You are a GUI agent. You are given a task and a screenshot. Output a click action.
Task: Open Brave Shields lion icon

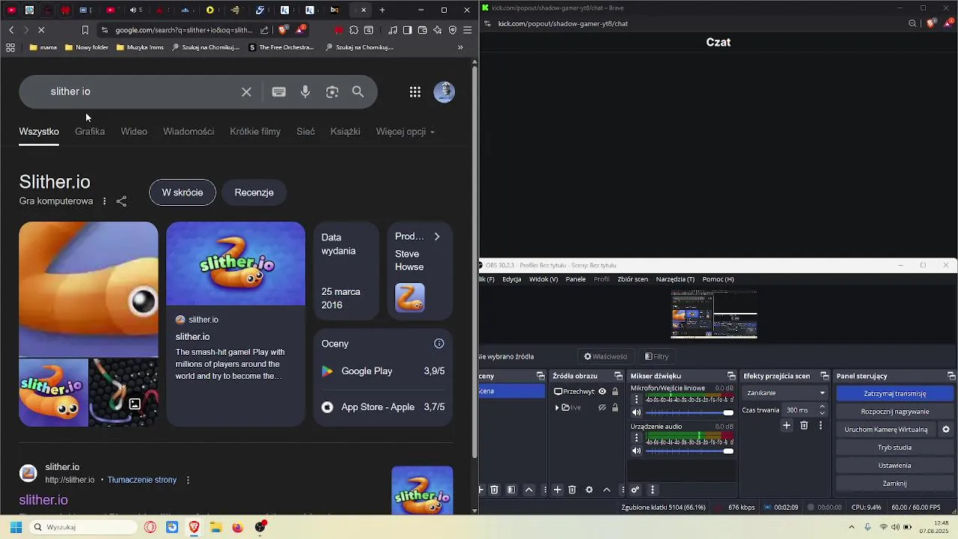(283, 30)
